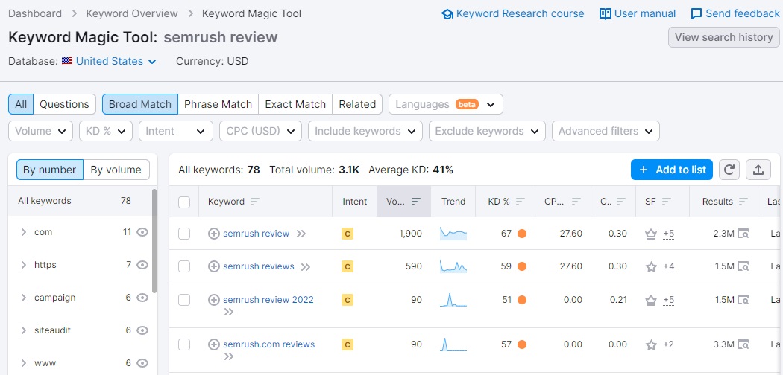Click View search history button
Screen dimensions: 783x375
[723, 37]
